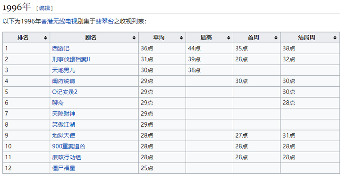Select the 31点 average cell
This screenshot has height=179, width=340.
tap(162, 59)
